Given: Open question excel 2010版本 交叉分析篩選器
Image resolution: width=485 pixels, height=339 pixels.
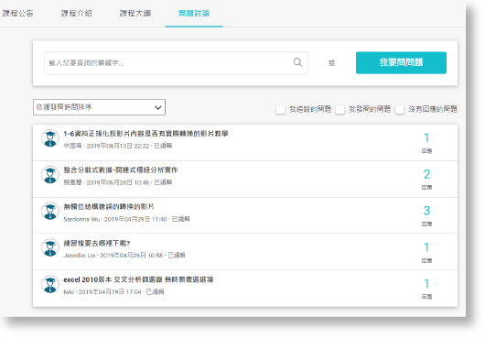Looking at the screenshot, I should (138, 279).
